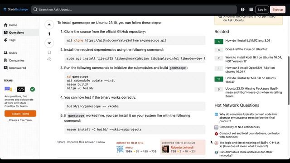
Task: Click the score badge '4' on LLVM question
Action: click(x=219, y=42)
